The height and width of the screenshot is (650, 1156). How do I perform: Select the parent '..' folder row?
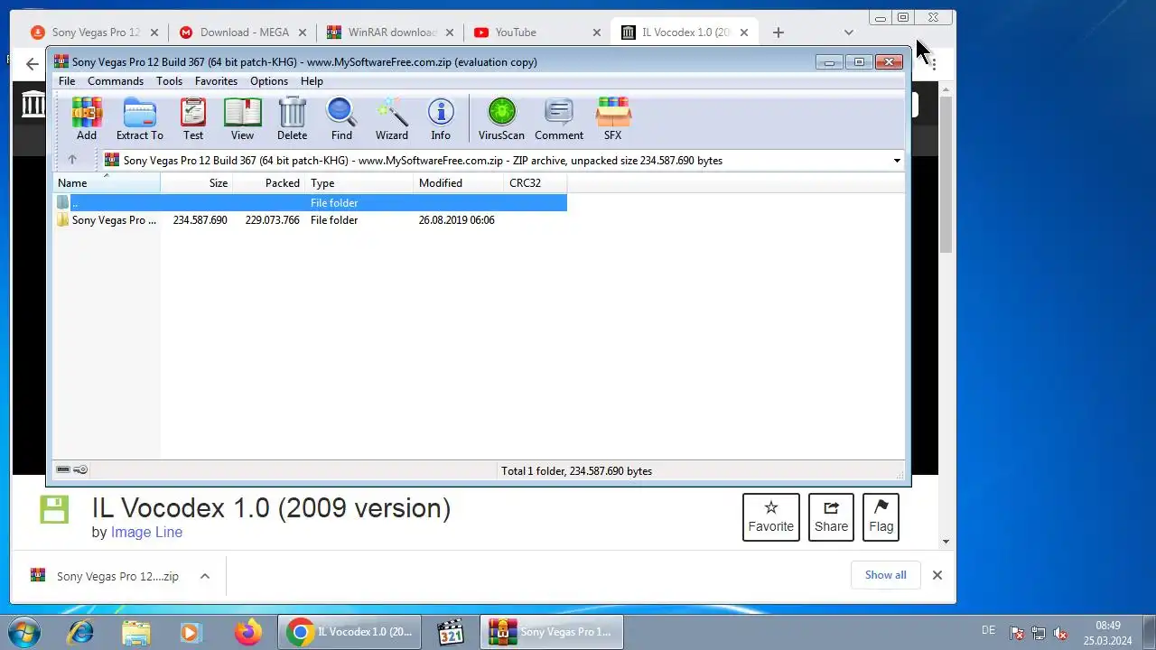pos(310,202)
